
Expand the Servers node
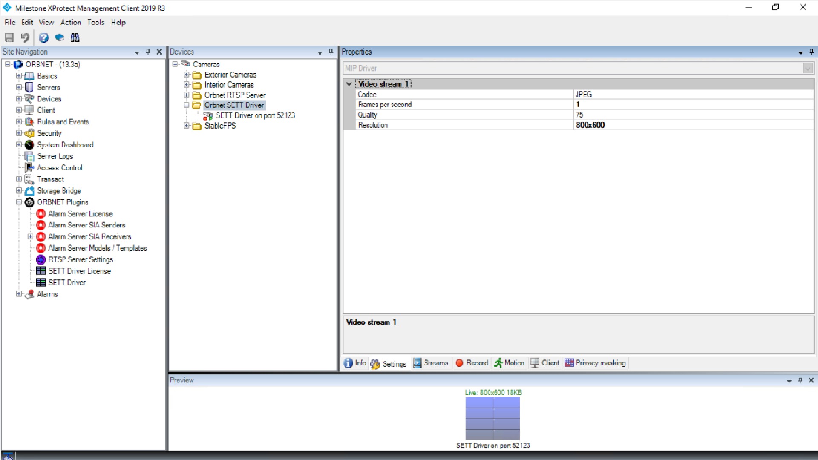click(x=19, y=87)
